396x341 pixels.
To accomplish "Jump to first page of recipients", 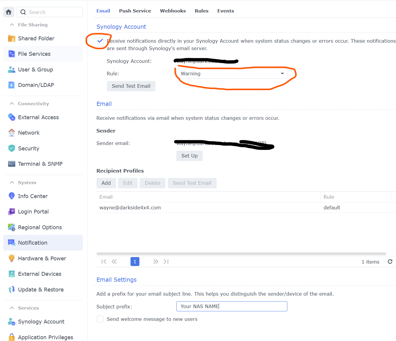I will 104,262.
